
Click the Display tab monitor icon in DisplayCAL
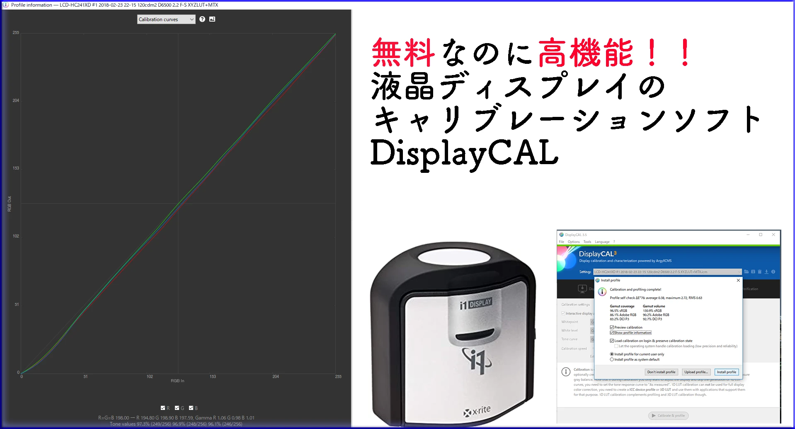[582, 288]
